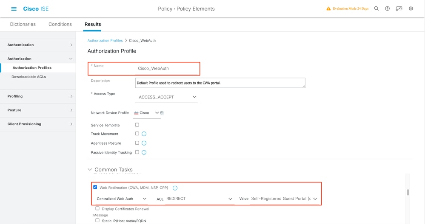The image size is (425, 224).
Task: Click the globe icon next to Network Device Profile
Action: 162,113
